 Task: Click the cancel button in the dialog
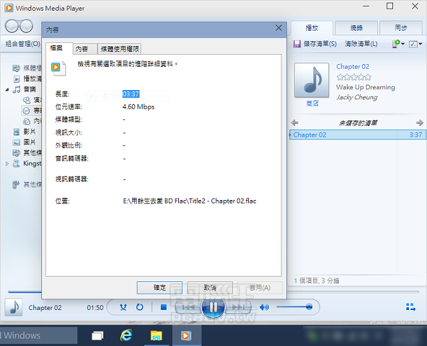click(x=210, y=287)
